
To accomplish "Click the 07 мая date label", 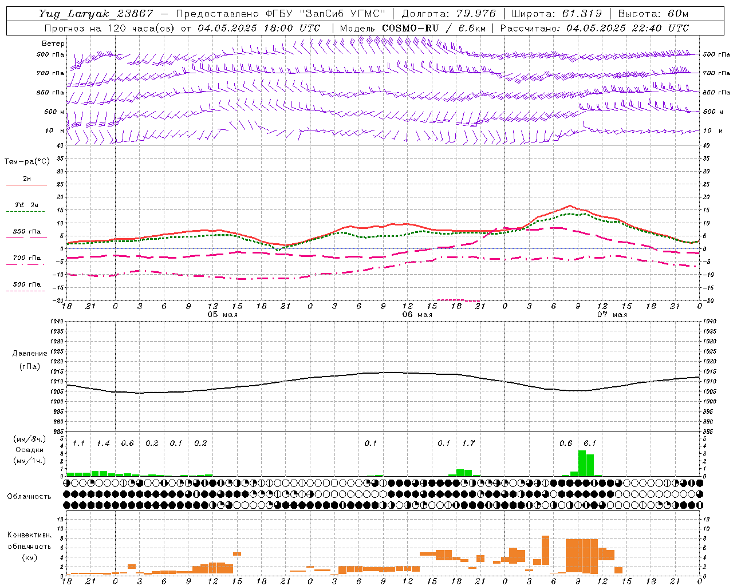I will 612,315.
